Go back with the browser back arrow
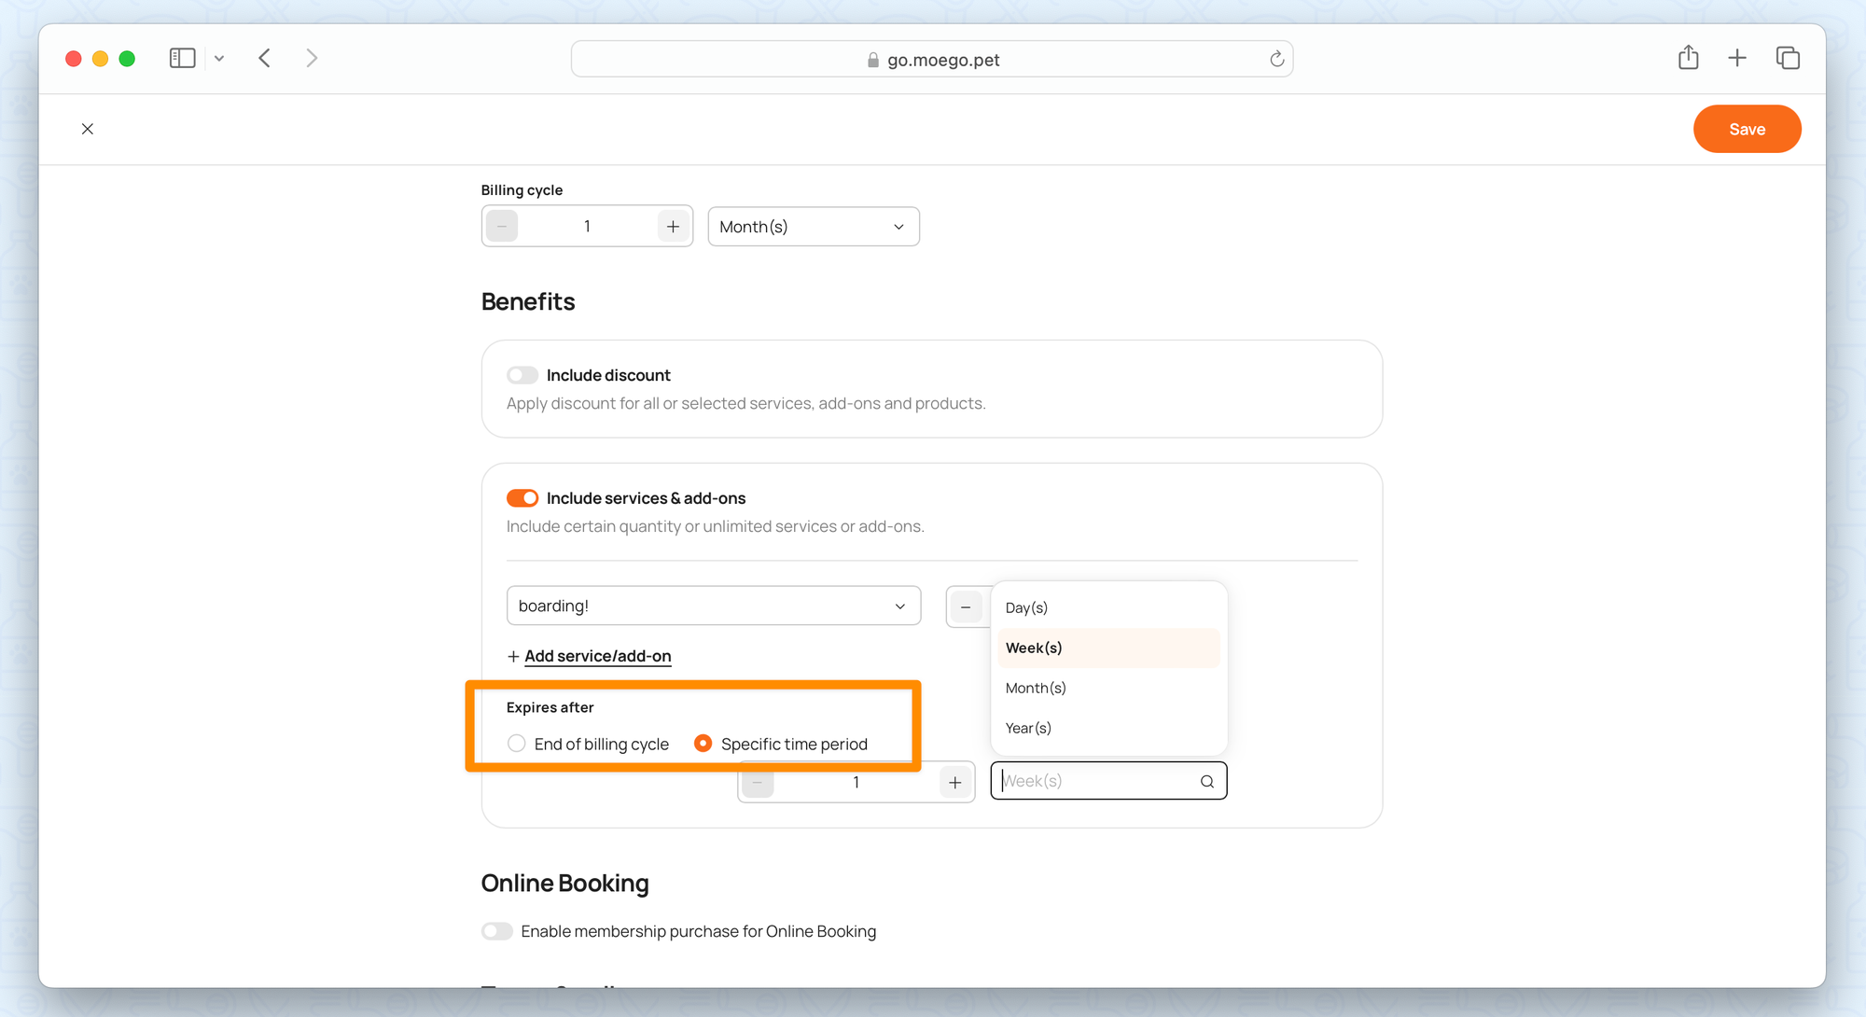Screen dimensions: 1866x1017 [x=265, y=59]
